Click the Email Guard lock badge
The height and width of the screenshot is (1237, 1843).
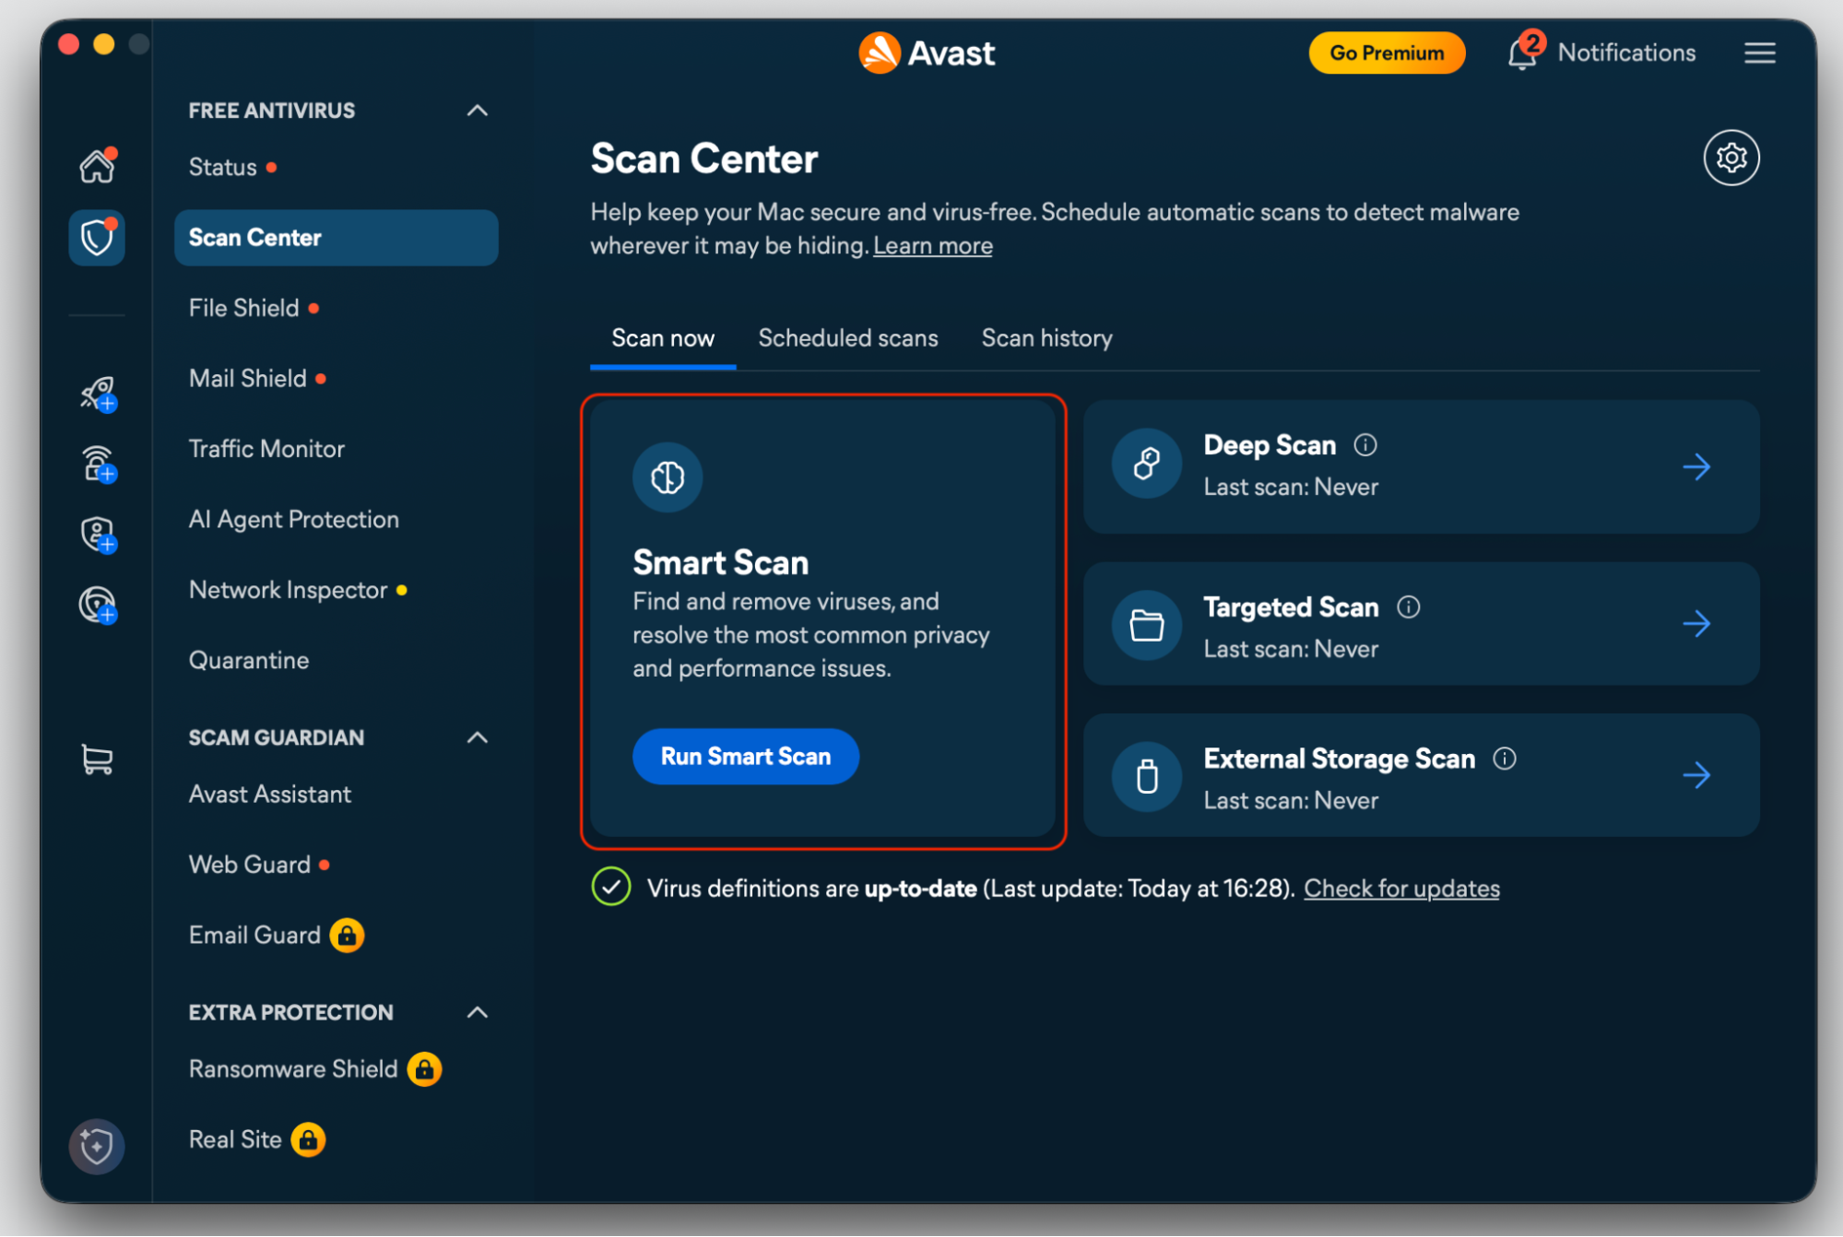pyautogui.click(x=347, y=935)
